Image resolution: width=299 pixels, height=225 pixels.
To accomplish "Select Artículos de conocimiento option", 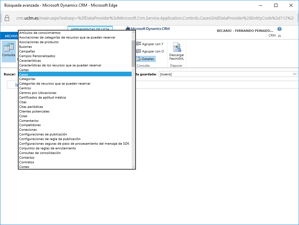I will tap(40, 33).
